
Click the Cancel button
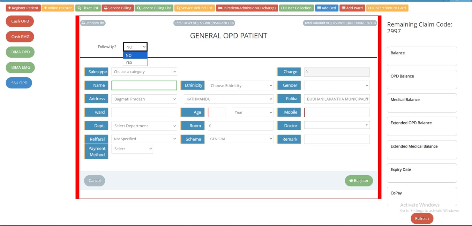tap(94, 181)
